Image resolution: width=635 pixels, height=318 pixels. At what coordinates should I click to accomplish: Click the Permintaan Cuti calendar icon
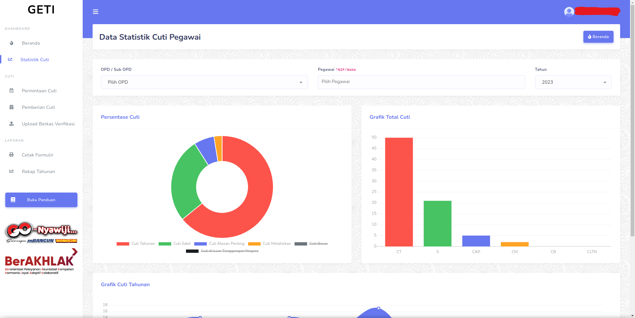(12, 91)
